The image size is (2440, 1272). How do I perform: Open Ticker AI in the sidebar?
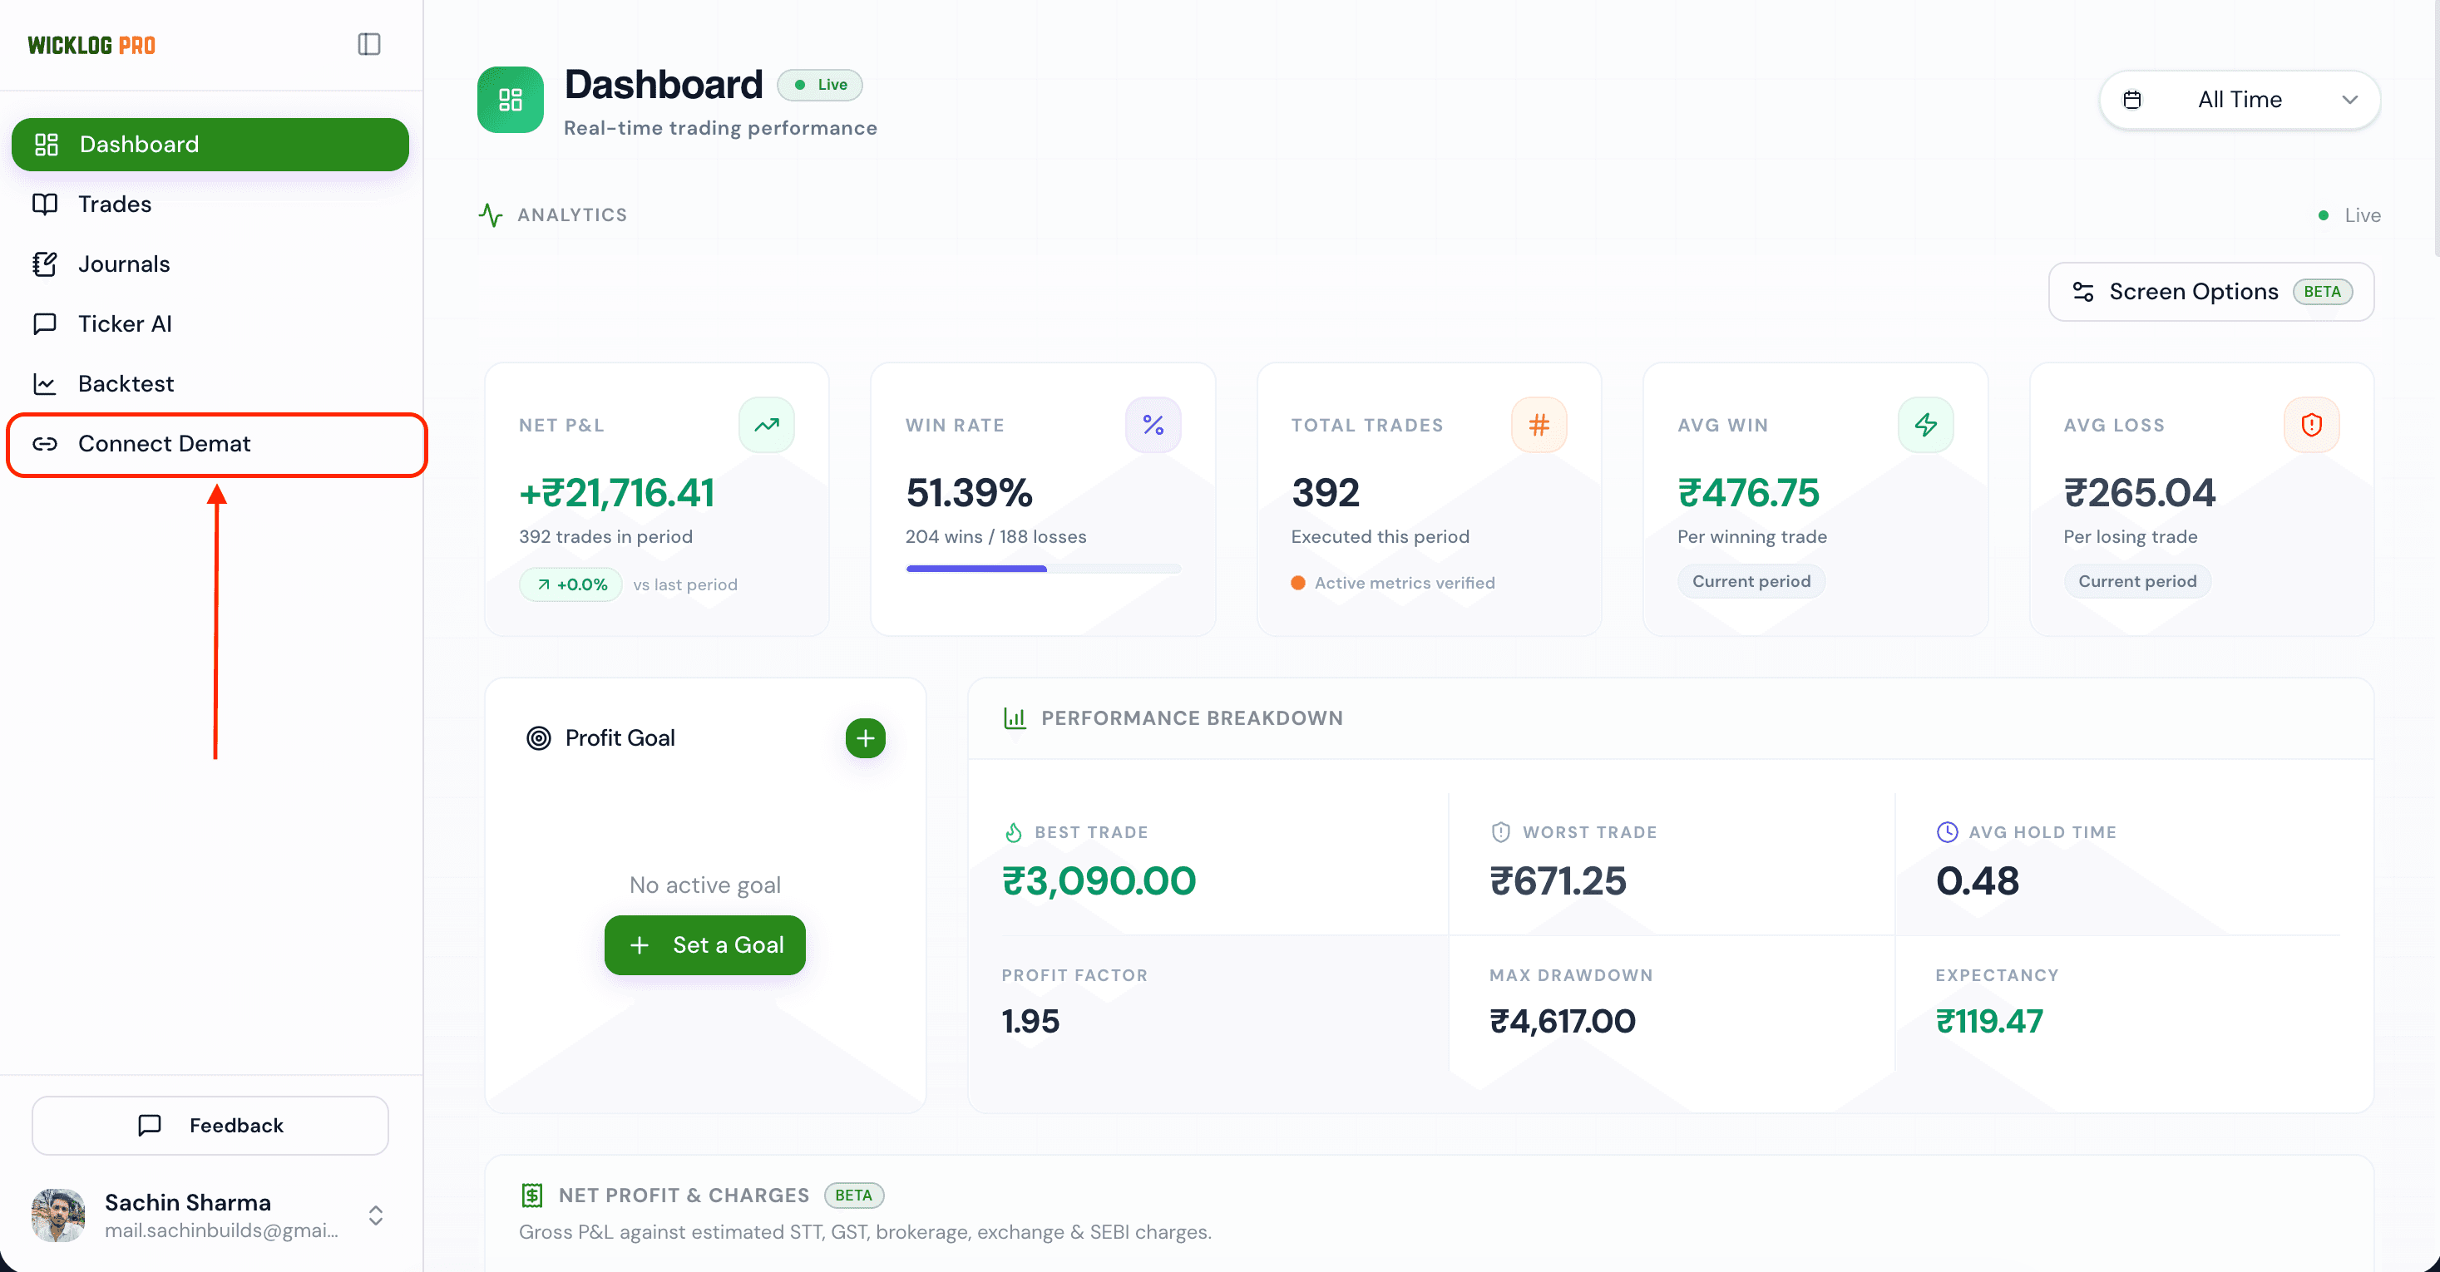[x=210, y=323]
